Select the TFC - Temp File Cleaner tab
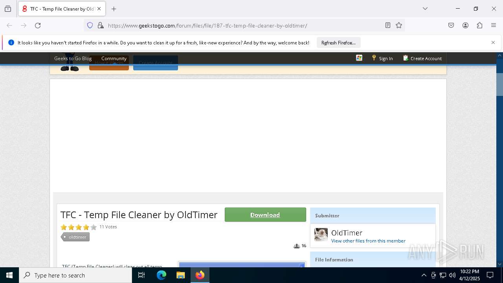The width and height of the screenshot is (503, 283). 62,9
